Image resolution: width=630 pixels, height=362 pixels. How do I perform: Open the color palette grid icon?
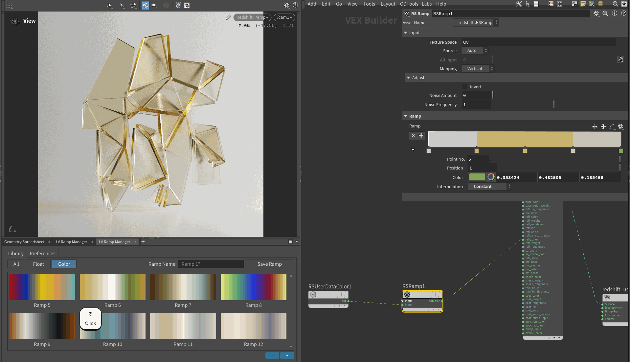551,4
